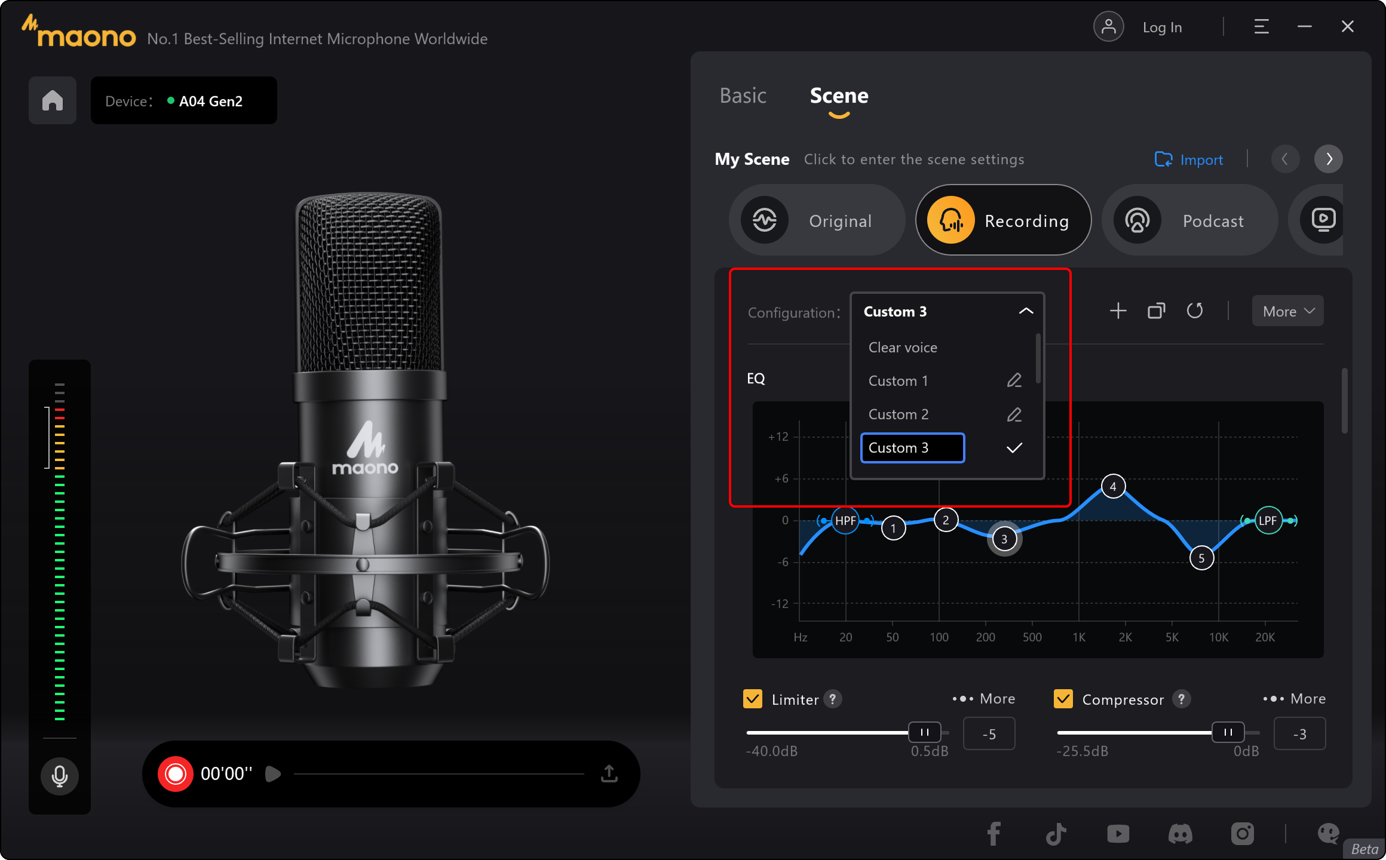Click the configuration list scrollbar

pyautogui.click(x=1038, y=358)
